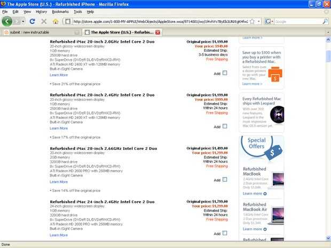Screen dimensions: 331x248
Task: Click the scrollbar up arrow
Action: click(328, 39)
